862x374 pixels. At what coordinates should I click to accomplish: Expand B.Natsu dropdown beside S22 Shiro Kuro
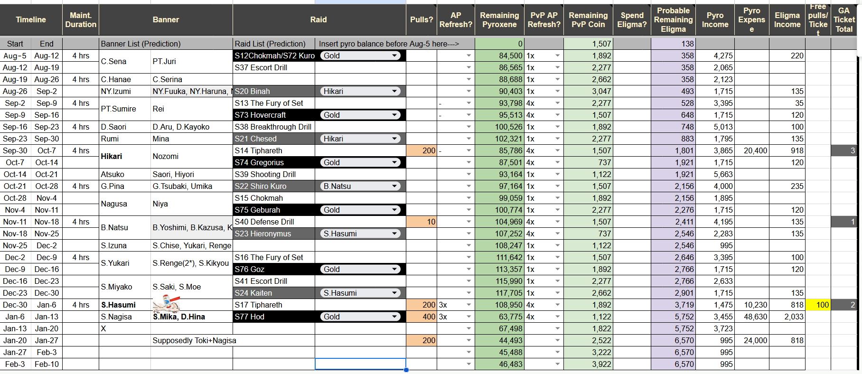[361, 186]
